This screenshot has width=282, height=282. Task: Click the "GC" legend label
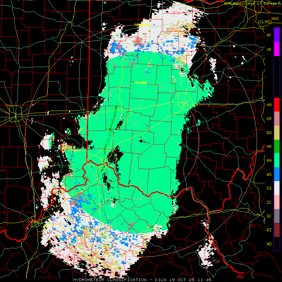[269, 216]
